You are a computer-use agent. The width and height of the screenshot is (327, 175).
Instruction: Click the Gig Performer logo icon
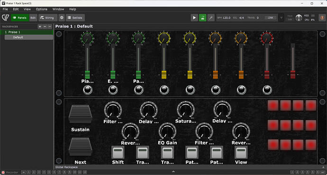[x=5, y=17]
